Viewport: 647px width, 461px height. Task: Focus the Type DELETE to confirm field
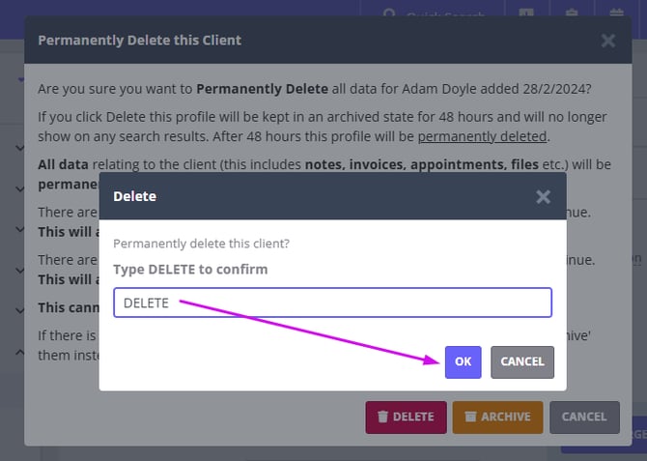click(332, 303)
